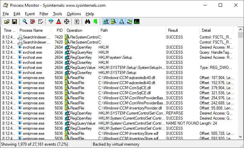Click the Offset: 187,904 detail cell
This screenshot has height=148, width=244.
click(x=216, y=78)
